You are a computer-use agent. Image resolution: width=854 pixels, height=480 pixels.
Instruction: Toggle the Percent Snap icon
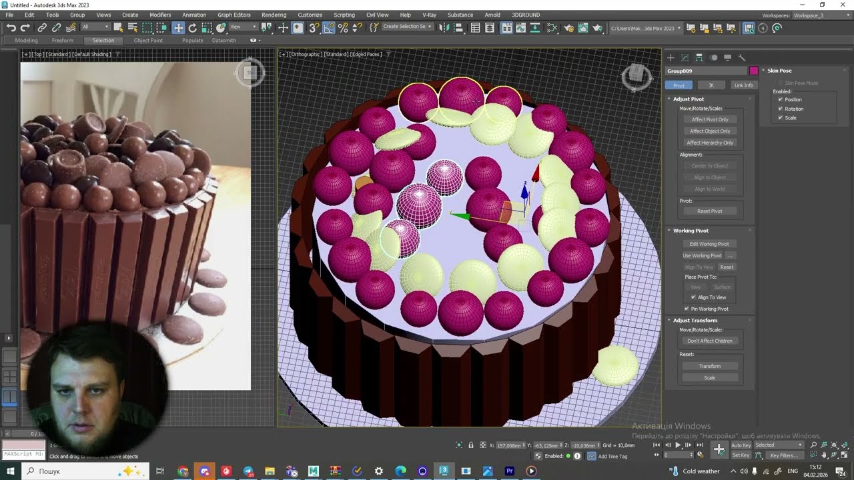point(343,27)
